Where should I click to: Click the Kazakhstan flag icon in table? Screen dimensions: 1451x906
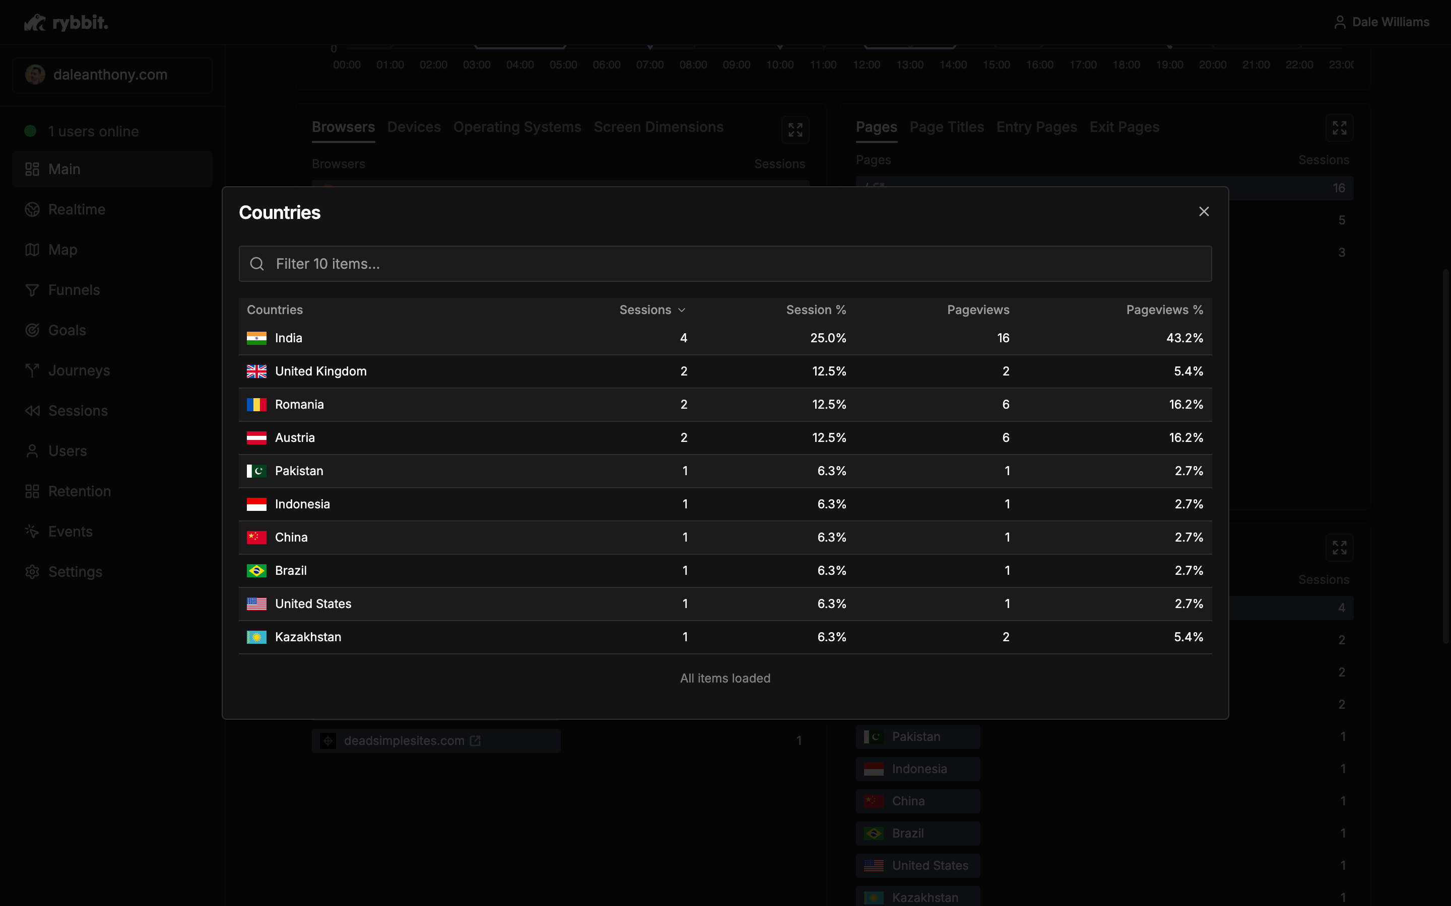click(256, 637)
